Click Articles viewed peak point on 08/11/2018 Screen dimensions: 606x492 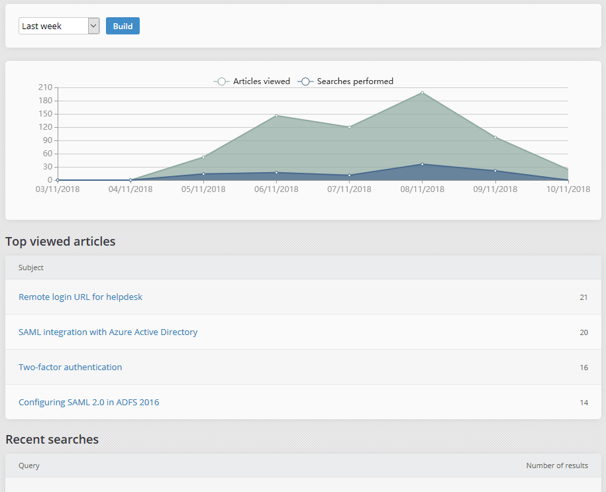pos(423,93)
